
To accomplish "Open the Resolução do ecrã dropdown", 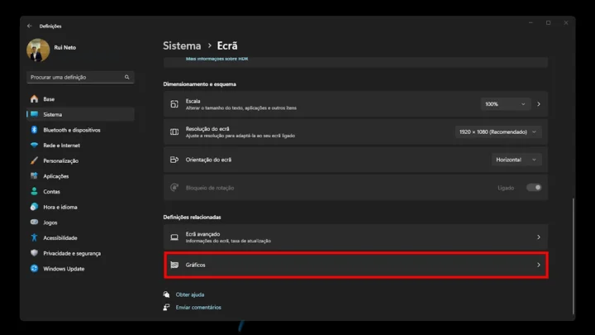I will pos(497,132).
